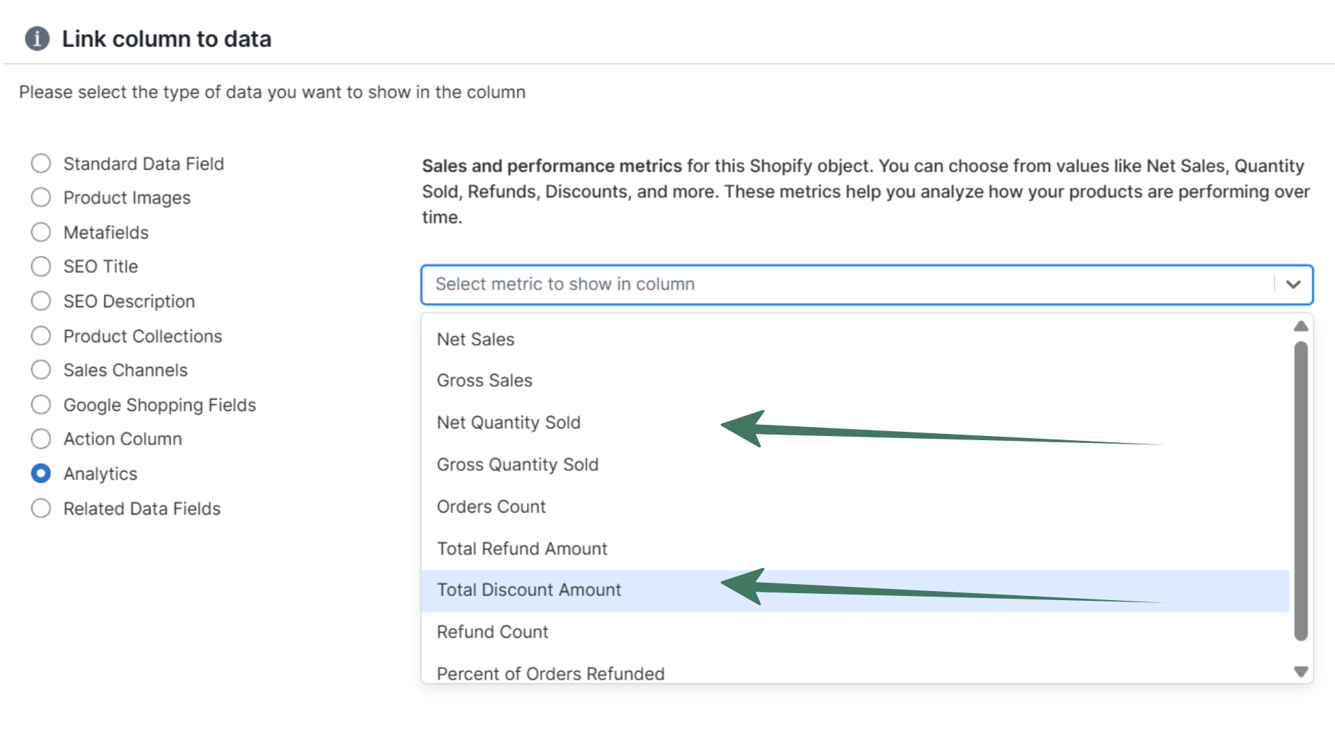Click the scrollbar down arrow in metric list
The height and width of the screenshot is (751, 1335).
tap(1299, 671)
